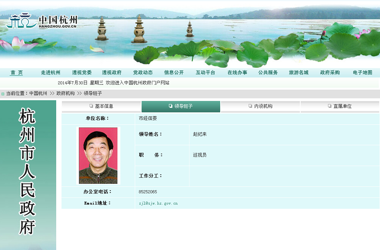Open 旅游名城 tourism menu item
380x250 pixels.
[x=299, y=73]
